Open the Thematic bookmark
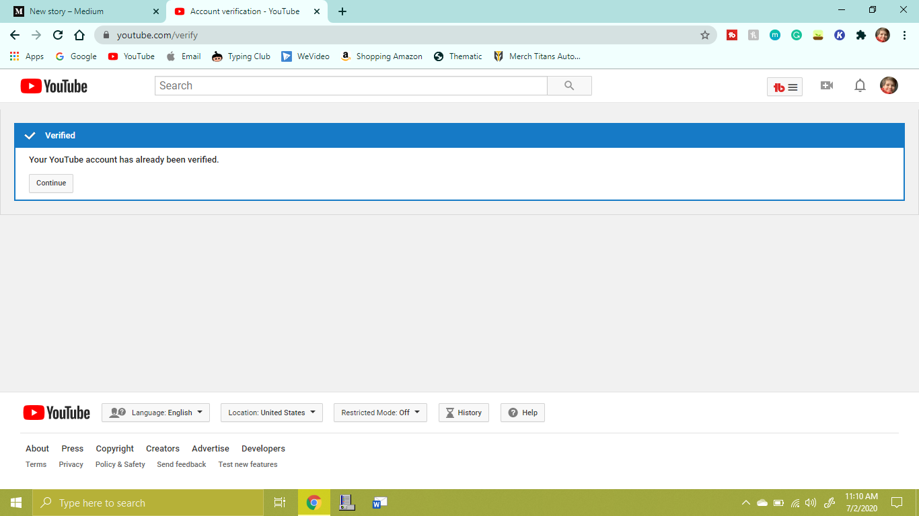919x516 pixels. (x=457, y=56)
